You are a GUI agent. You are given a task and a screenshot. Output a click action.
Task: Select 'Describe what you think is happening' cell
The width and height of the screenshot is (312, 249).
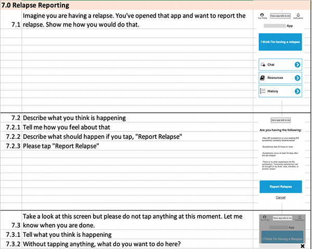137,118
